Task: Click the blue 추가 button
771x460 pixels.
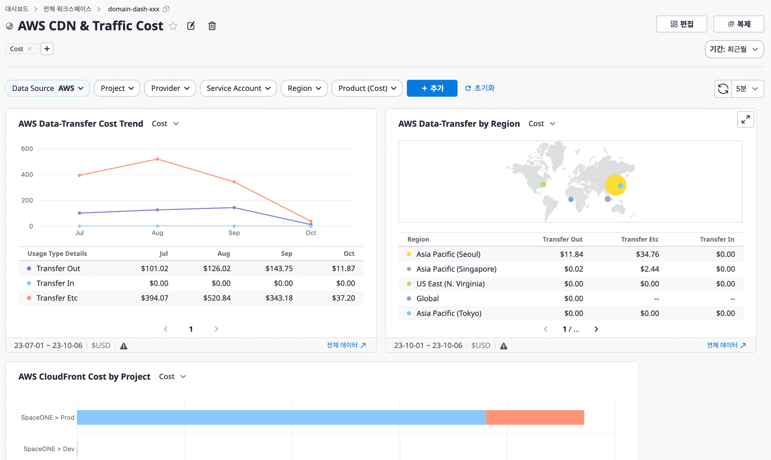Action: pyautogui.click(x=432, y=88)
